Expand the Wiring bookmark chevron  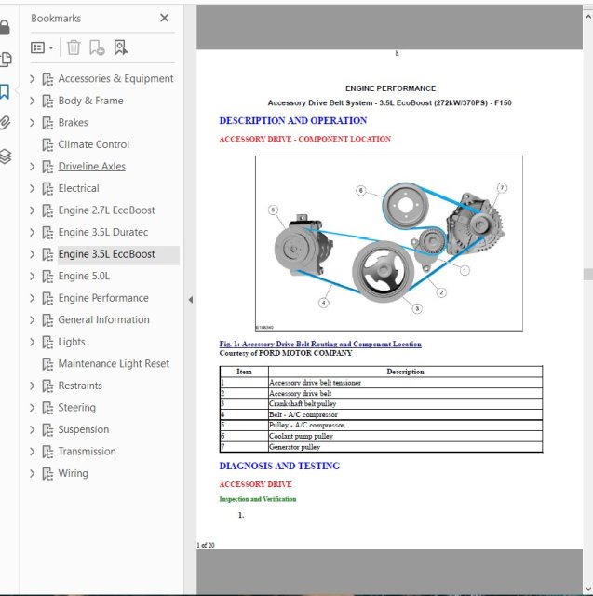point(32,474)
